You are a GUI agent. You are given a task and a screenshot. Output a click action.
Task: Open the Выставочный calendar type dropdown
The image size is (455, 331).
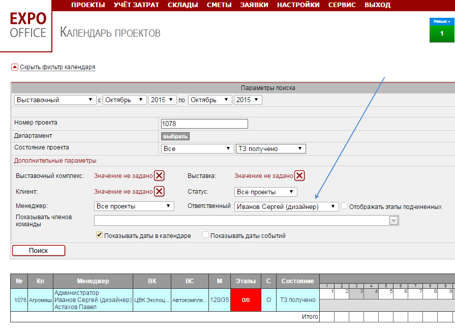[55, 100]
